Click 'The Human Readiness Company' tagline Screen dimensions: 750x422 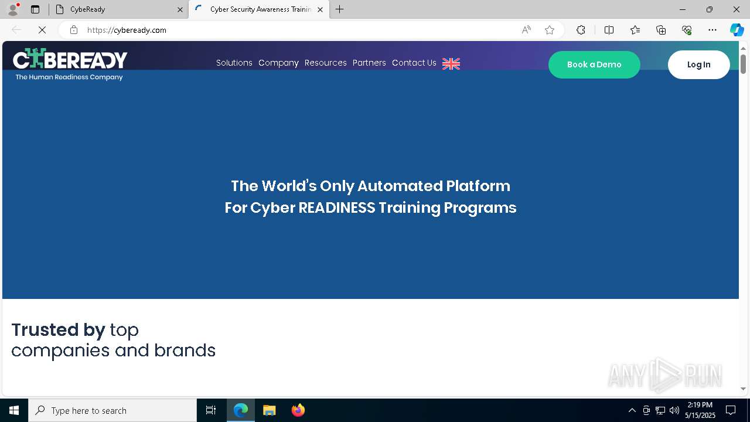69,77
